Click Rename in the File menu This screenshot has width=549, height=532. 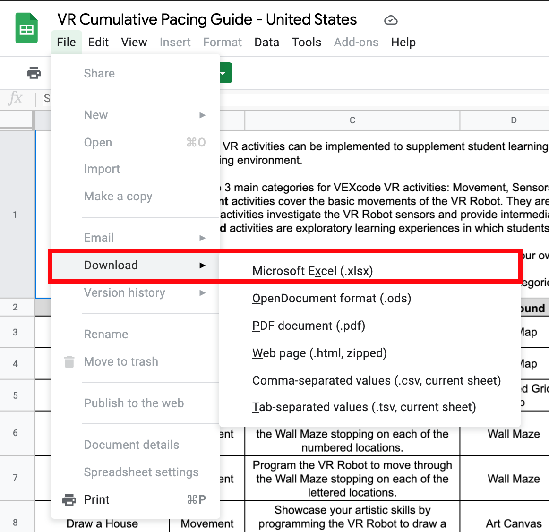106,334
